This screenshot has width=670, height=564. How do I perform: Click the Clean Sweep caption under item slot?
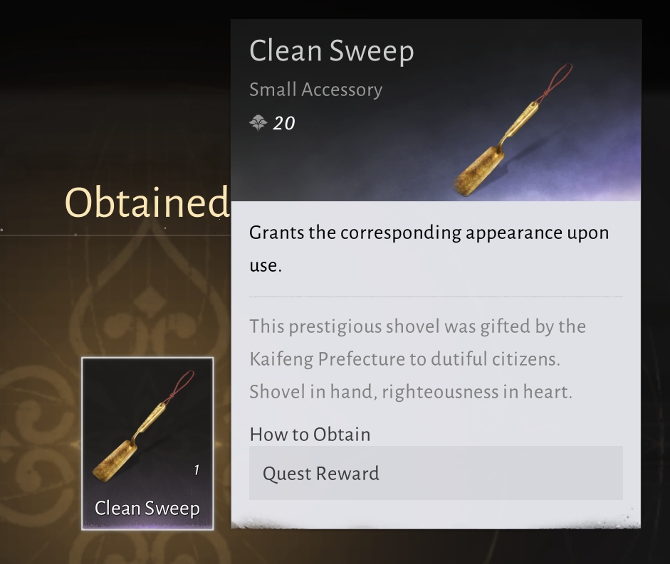(147, 508)
